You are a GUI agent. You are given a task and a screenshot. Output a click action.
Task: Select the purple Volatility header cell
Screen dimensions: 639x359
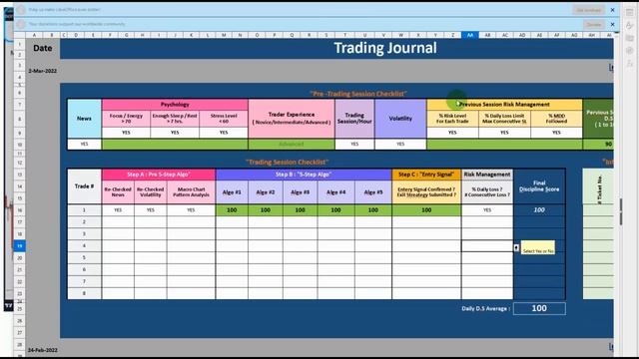(400, 119)
